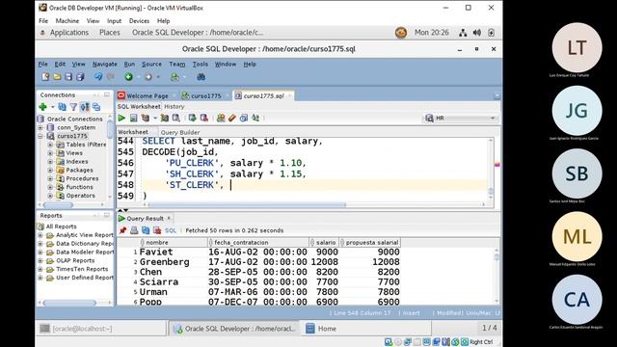This screenshot has height=347, width=617.
Task: Open the Forward history dropdown arrow
Action: (158, 77)
